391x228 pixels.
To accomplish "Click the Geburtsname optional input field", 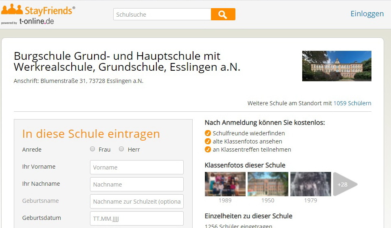I will point(136,201).
